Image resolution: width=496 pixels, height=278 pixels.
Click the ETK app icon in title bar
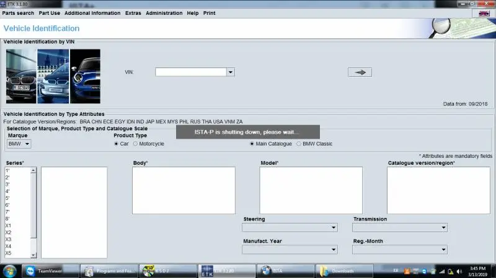[3, 4]
